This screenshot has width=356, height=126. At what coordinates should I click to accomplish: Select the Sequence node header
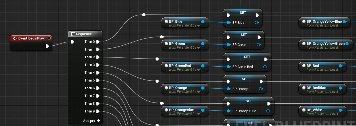[x=85, y=34]
